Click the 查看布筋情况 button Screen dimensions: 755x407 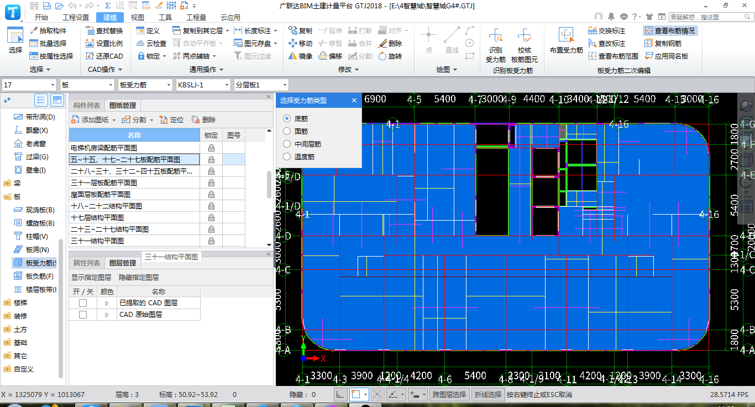coord(670,30)
